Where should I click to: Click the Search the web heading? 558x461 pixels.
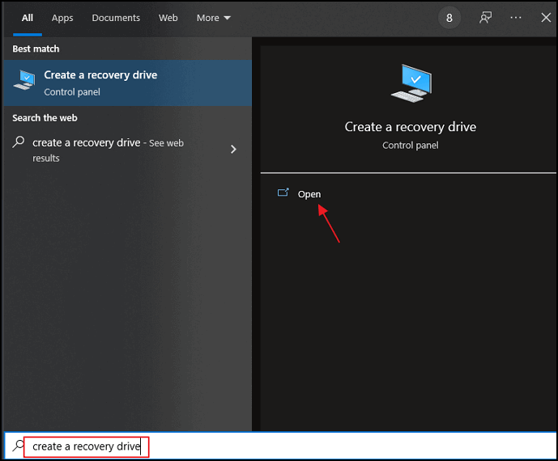(x=45, y=118)
